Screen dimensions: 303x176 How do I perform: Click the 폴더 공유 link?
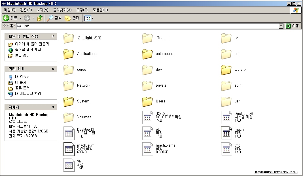(x=22, y=55)
